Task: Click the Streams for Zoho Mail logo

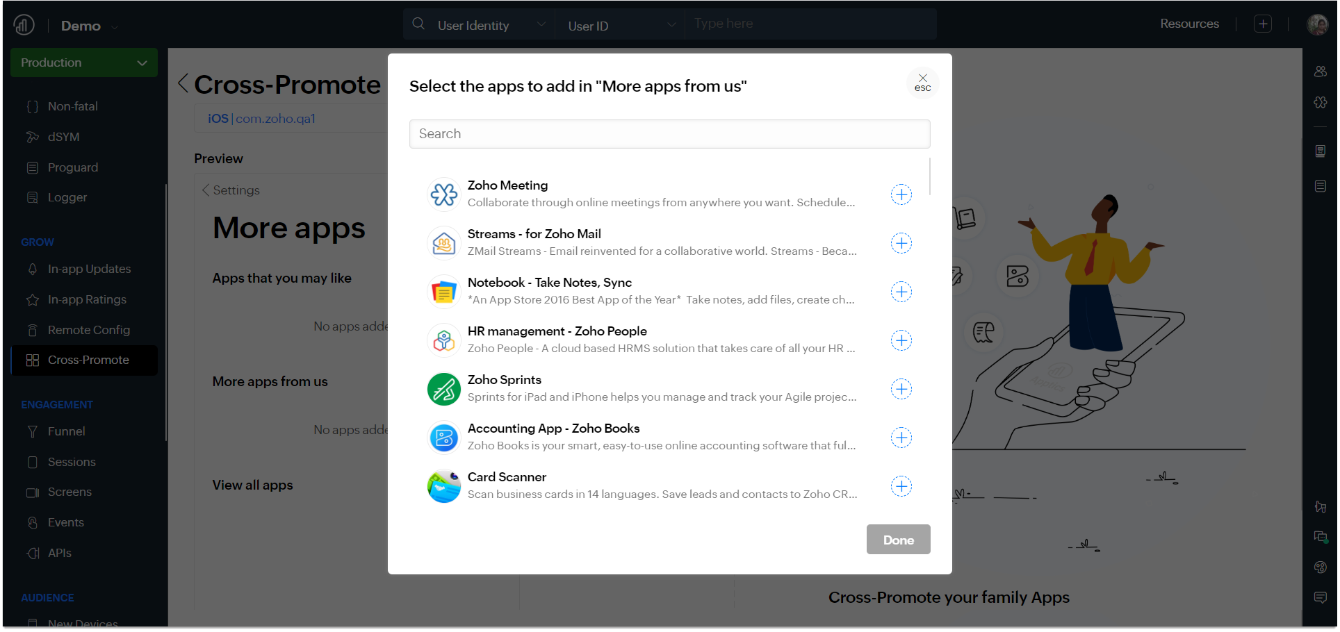Action: pos(444,243)
